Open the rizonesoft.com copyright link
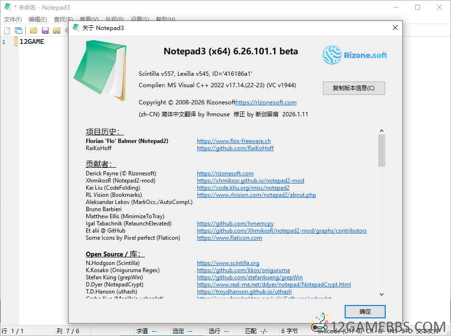The width and height of the screenshot is (451, 336). click(266, 102)
